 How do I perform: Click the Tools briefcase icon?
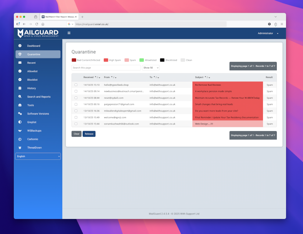pyautogui.click(x=20, y=105)
